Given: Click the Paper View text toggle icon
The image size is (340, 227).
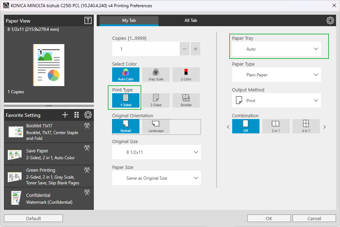Looking at the screenshot, I should [x=88, y=21].
